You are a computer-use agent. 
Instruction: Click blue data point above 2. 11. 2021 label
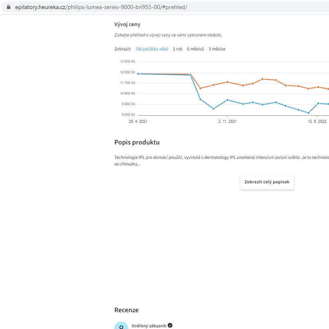(x=227, y=100)
